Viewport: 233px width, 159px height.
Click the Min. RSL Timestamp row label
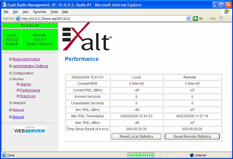coord(87,116)
